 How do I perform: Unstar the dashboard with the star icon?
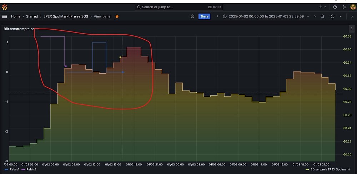(117, 16)
